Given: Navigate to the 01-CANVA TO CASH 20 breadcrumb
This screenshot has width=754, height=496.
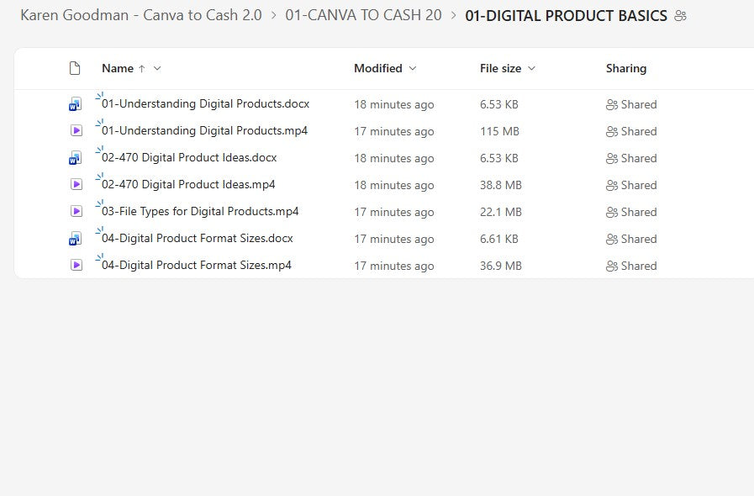Looking at the screenshot, I should [x=364, y=15].
